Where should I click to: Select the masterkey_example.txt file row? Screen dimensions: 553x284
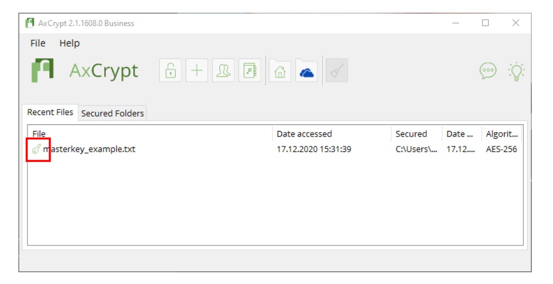pos(275,149)
